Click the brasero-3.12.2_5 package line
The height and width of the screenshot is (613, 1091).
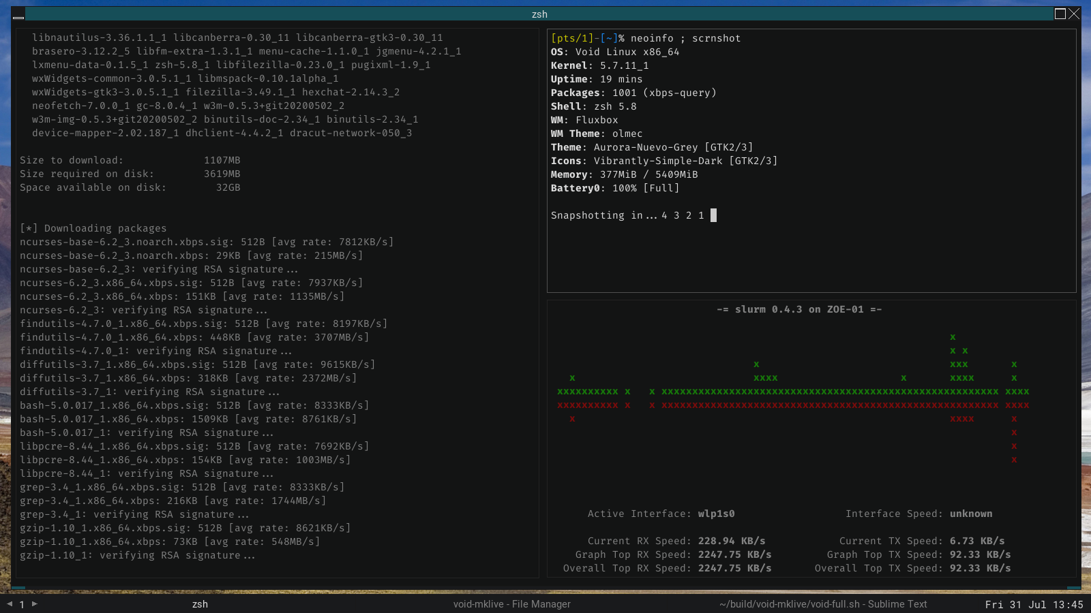247,51
